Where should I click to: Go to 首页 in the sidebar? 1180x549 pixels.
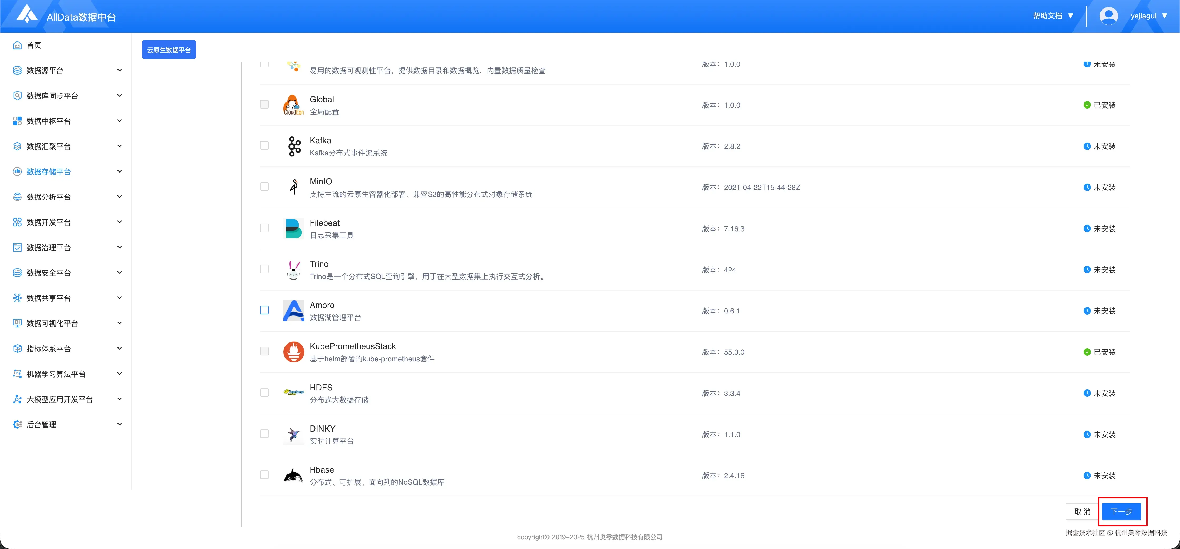34,45
